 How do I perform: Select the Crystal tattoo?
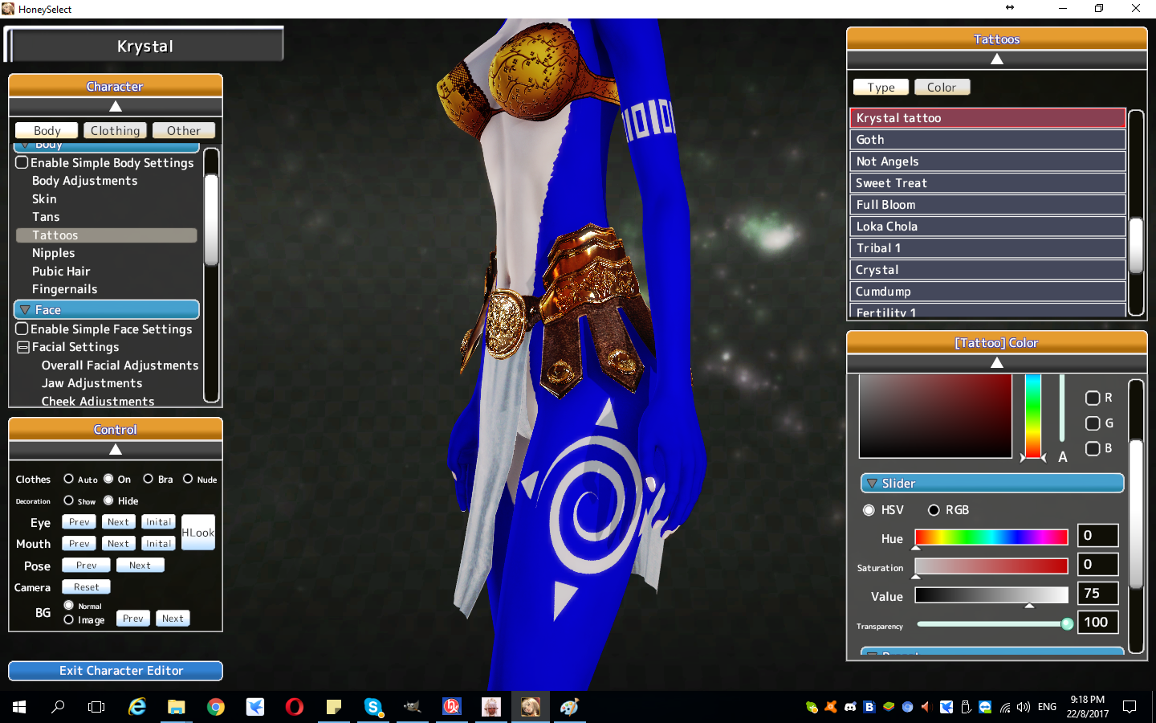987,270
